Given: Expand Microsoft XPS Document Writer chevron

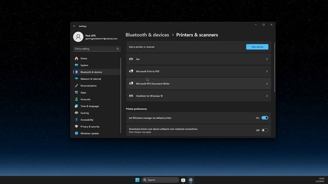Looking at the screenshot, I should point(267,84).
